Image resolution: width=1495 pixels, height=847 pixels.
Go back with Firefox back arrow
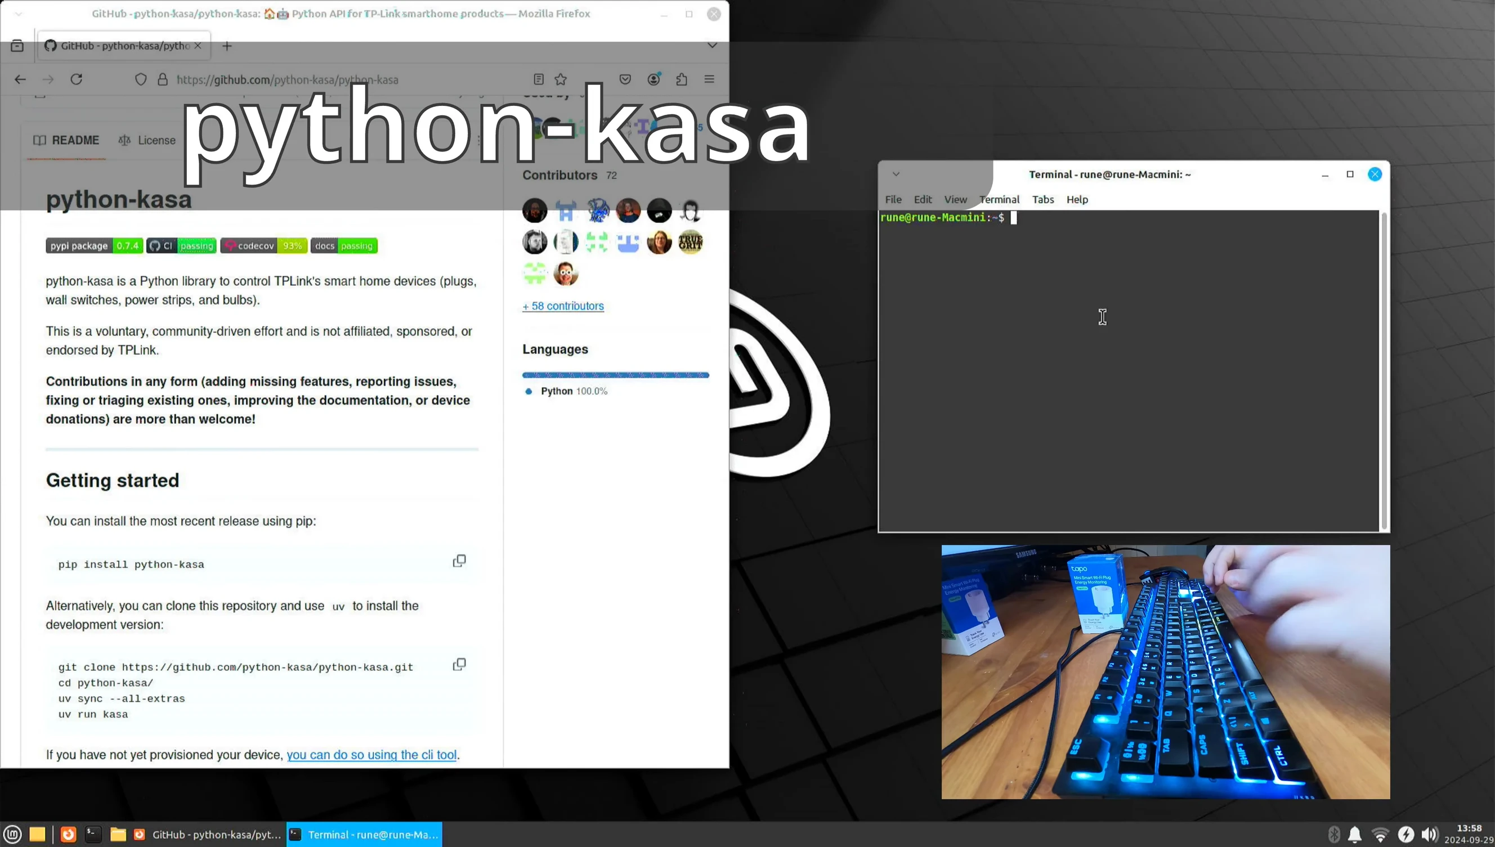20,79
